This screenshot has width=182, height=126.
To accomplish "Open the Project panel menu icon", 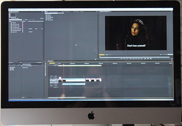I will [x=42, y=12].
